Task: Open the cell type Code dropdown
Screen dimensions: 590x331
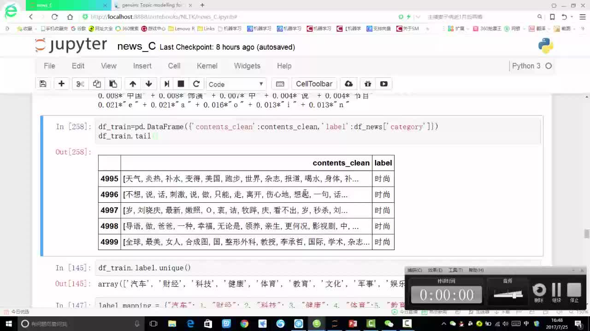Action: (236, 84)
